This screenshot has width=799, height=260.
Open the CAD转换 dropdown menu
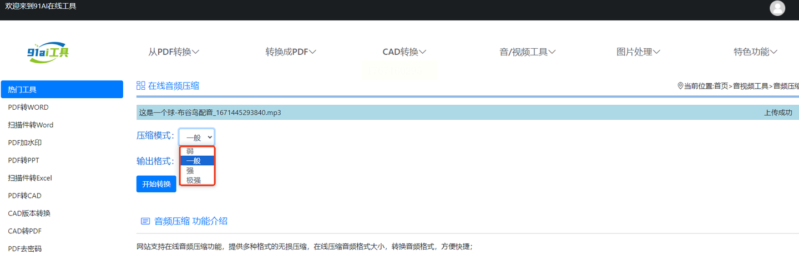404,52
